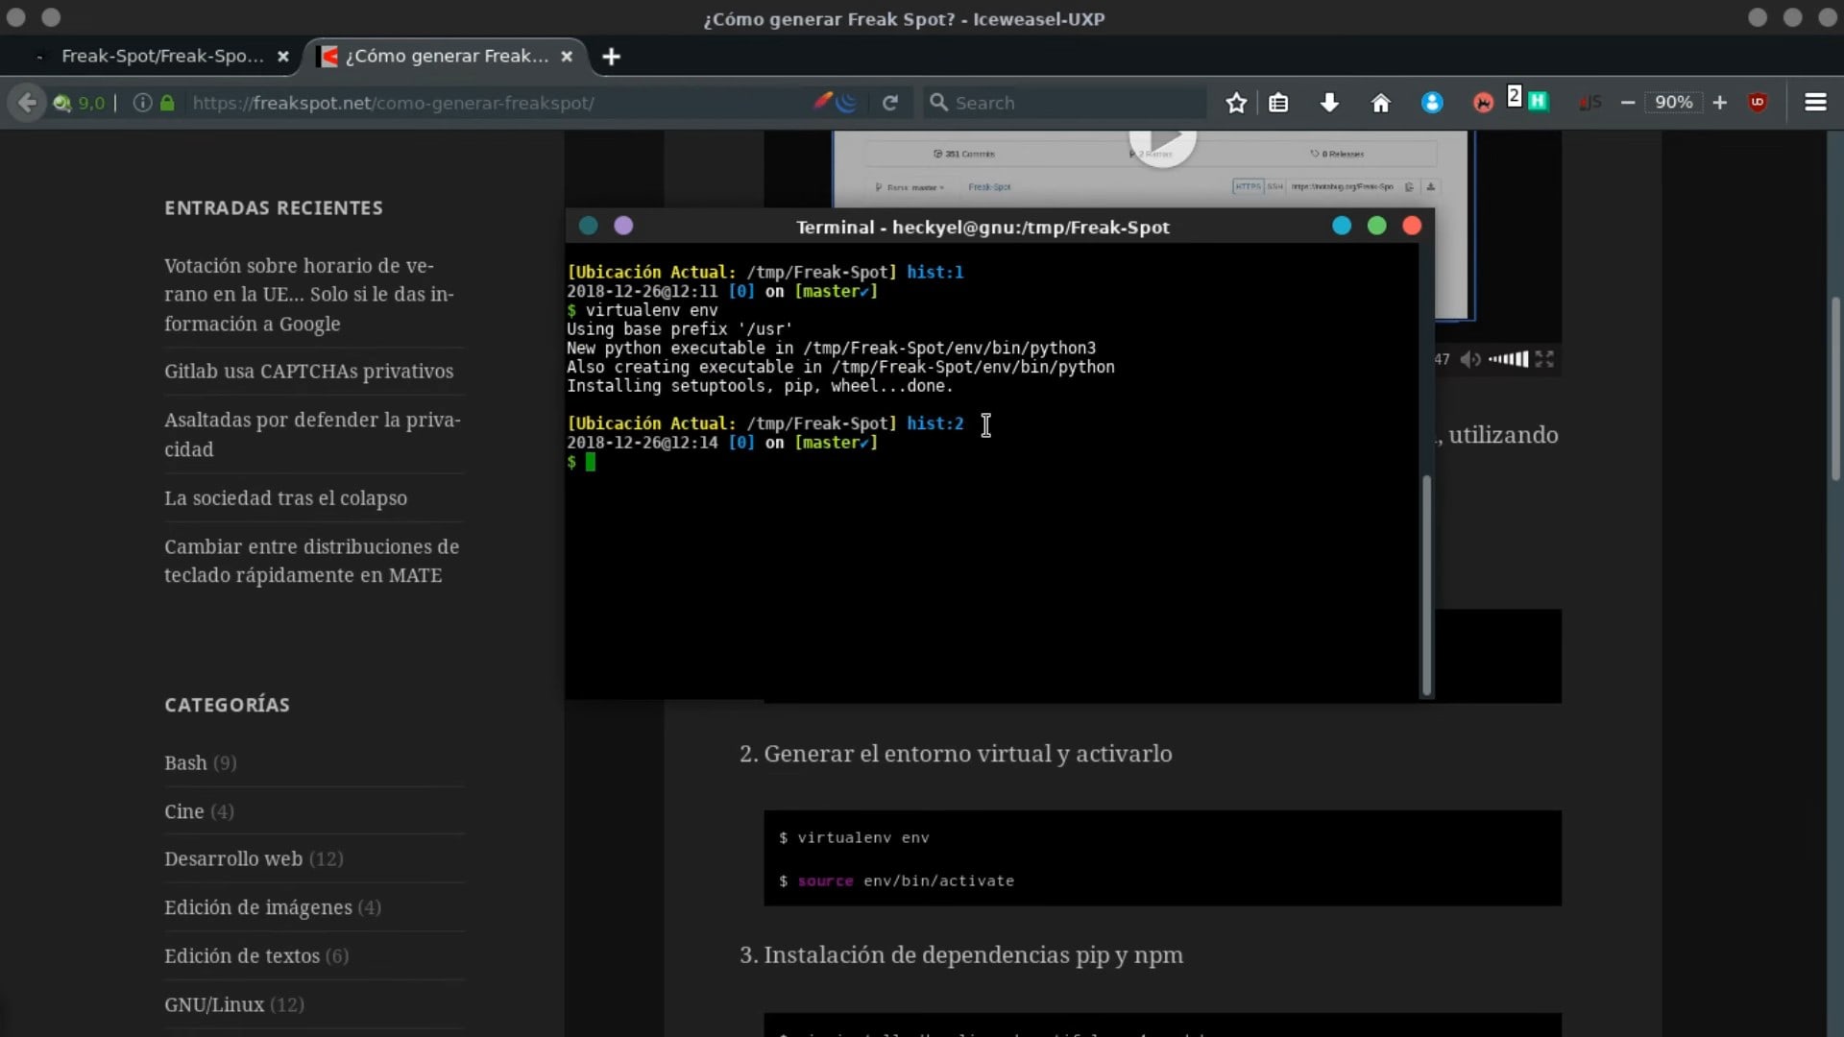Open the Desarrollo web category
Image resolution: width=1844 pixels, height=1037 pixels.
(x=233, y=859)
